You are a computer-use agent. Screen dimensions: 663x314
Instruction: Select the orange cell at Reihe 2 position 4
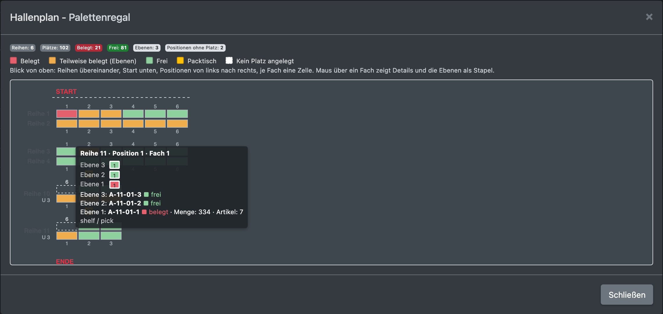[x=133, y=124]
